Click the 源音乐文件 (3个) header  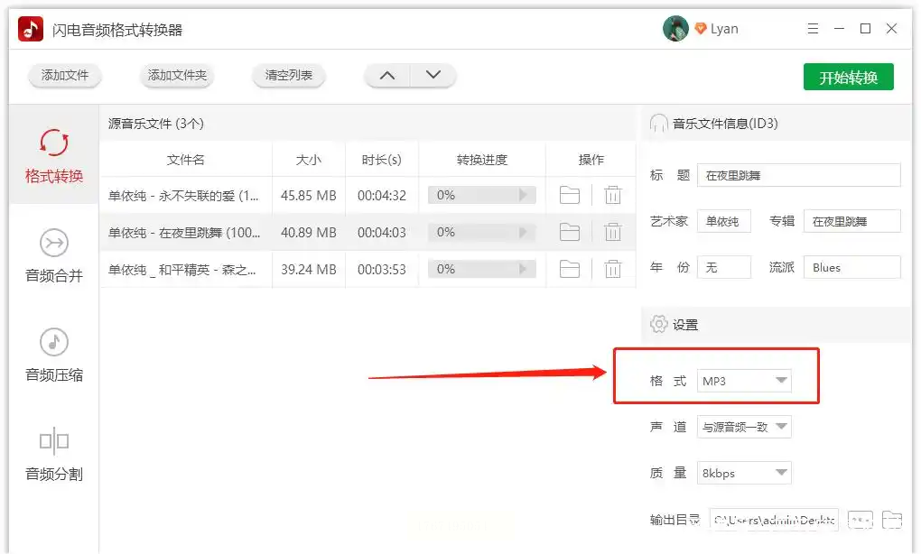click(155, 124)
